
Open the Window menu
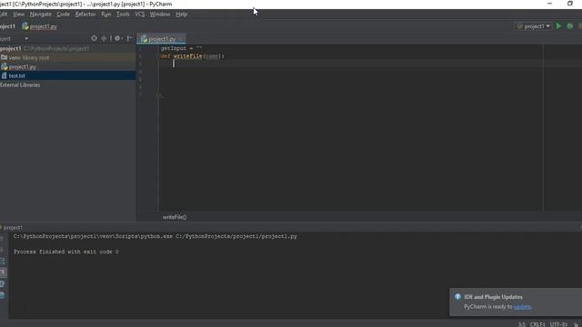(160, 15)
